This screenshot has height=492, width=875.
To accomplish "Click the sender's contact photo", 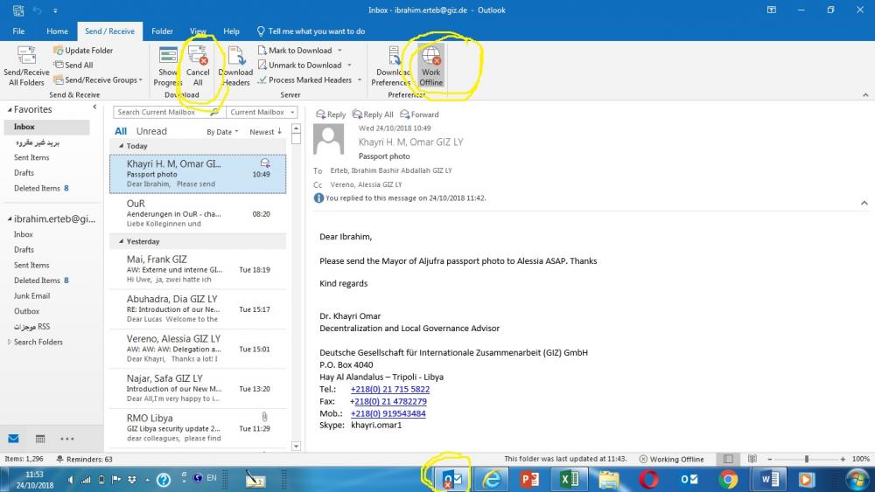I will [x=329, y=139].
